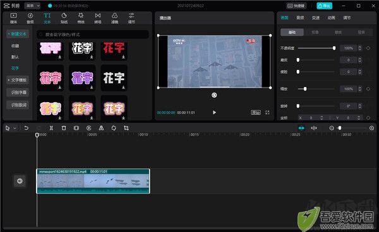Viewport: 379px width, 232px height.
Task: Adjust the 缩放 percentage stepper
Action: coord(360,89)
